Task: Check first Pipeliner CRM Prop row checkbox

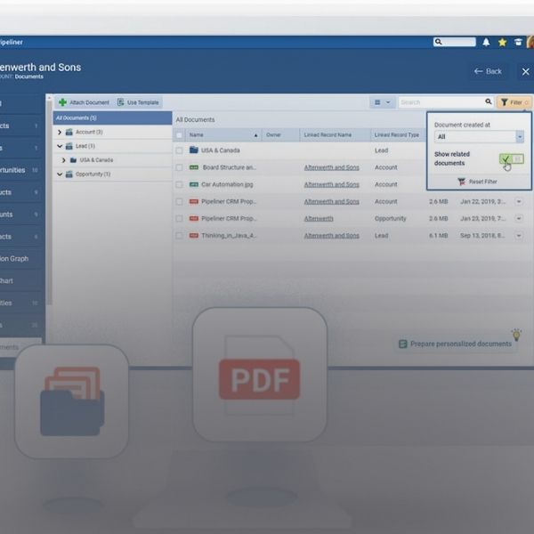Action: 179,202
